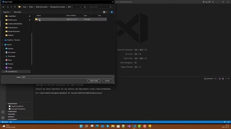Open address bar history dropdown
The width and height of the screenshot is (231, 129).
80,7
